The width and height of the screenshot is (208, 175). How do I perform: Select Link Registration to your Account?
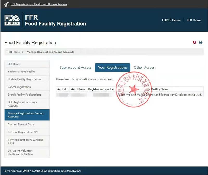27,104
